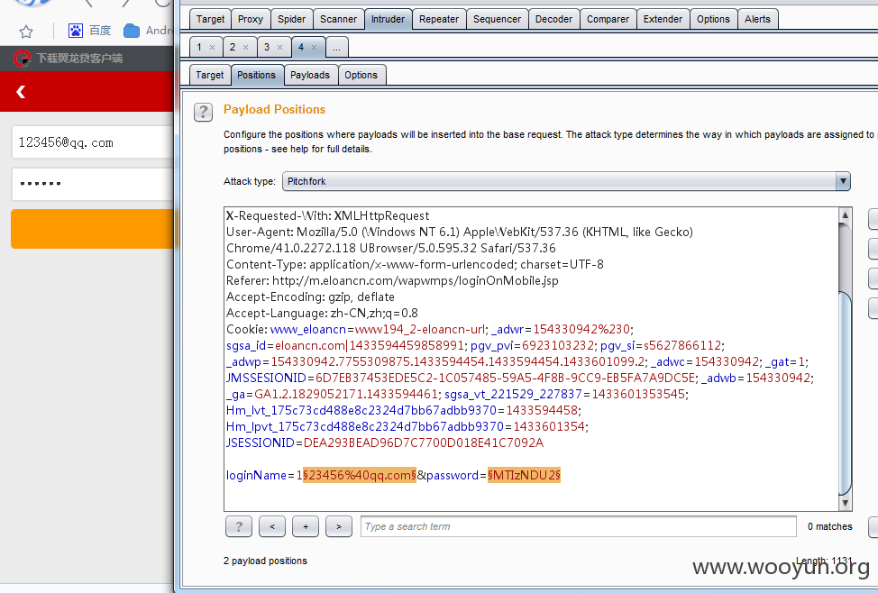Click the Referer header line
The width and height of the screenshot is (878, 593).
(392, 280)
